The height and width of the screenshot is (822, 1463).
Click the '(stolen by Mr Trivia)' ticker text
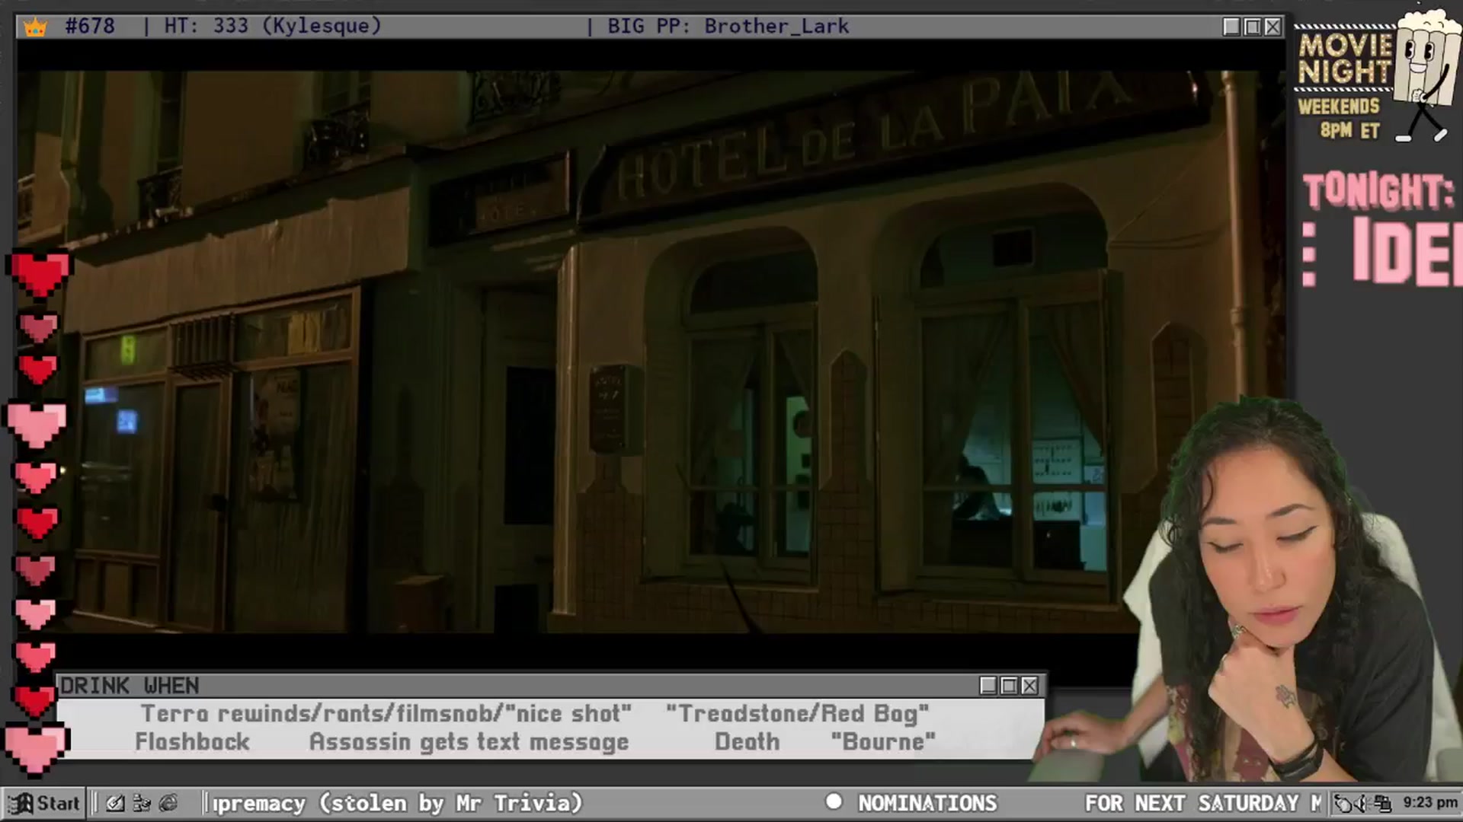[x=451, y=803]
